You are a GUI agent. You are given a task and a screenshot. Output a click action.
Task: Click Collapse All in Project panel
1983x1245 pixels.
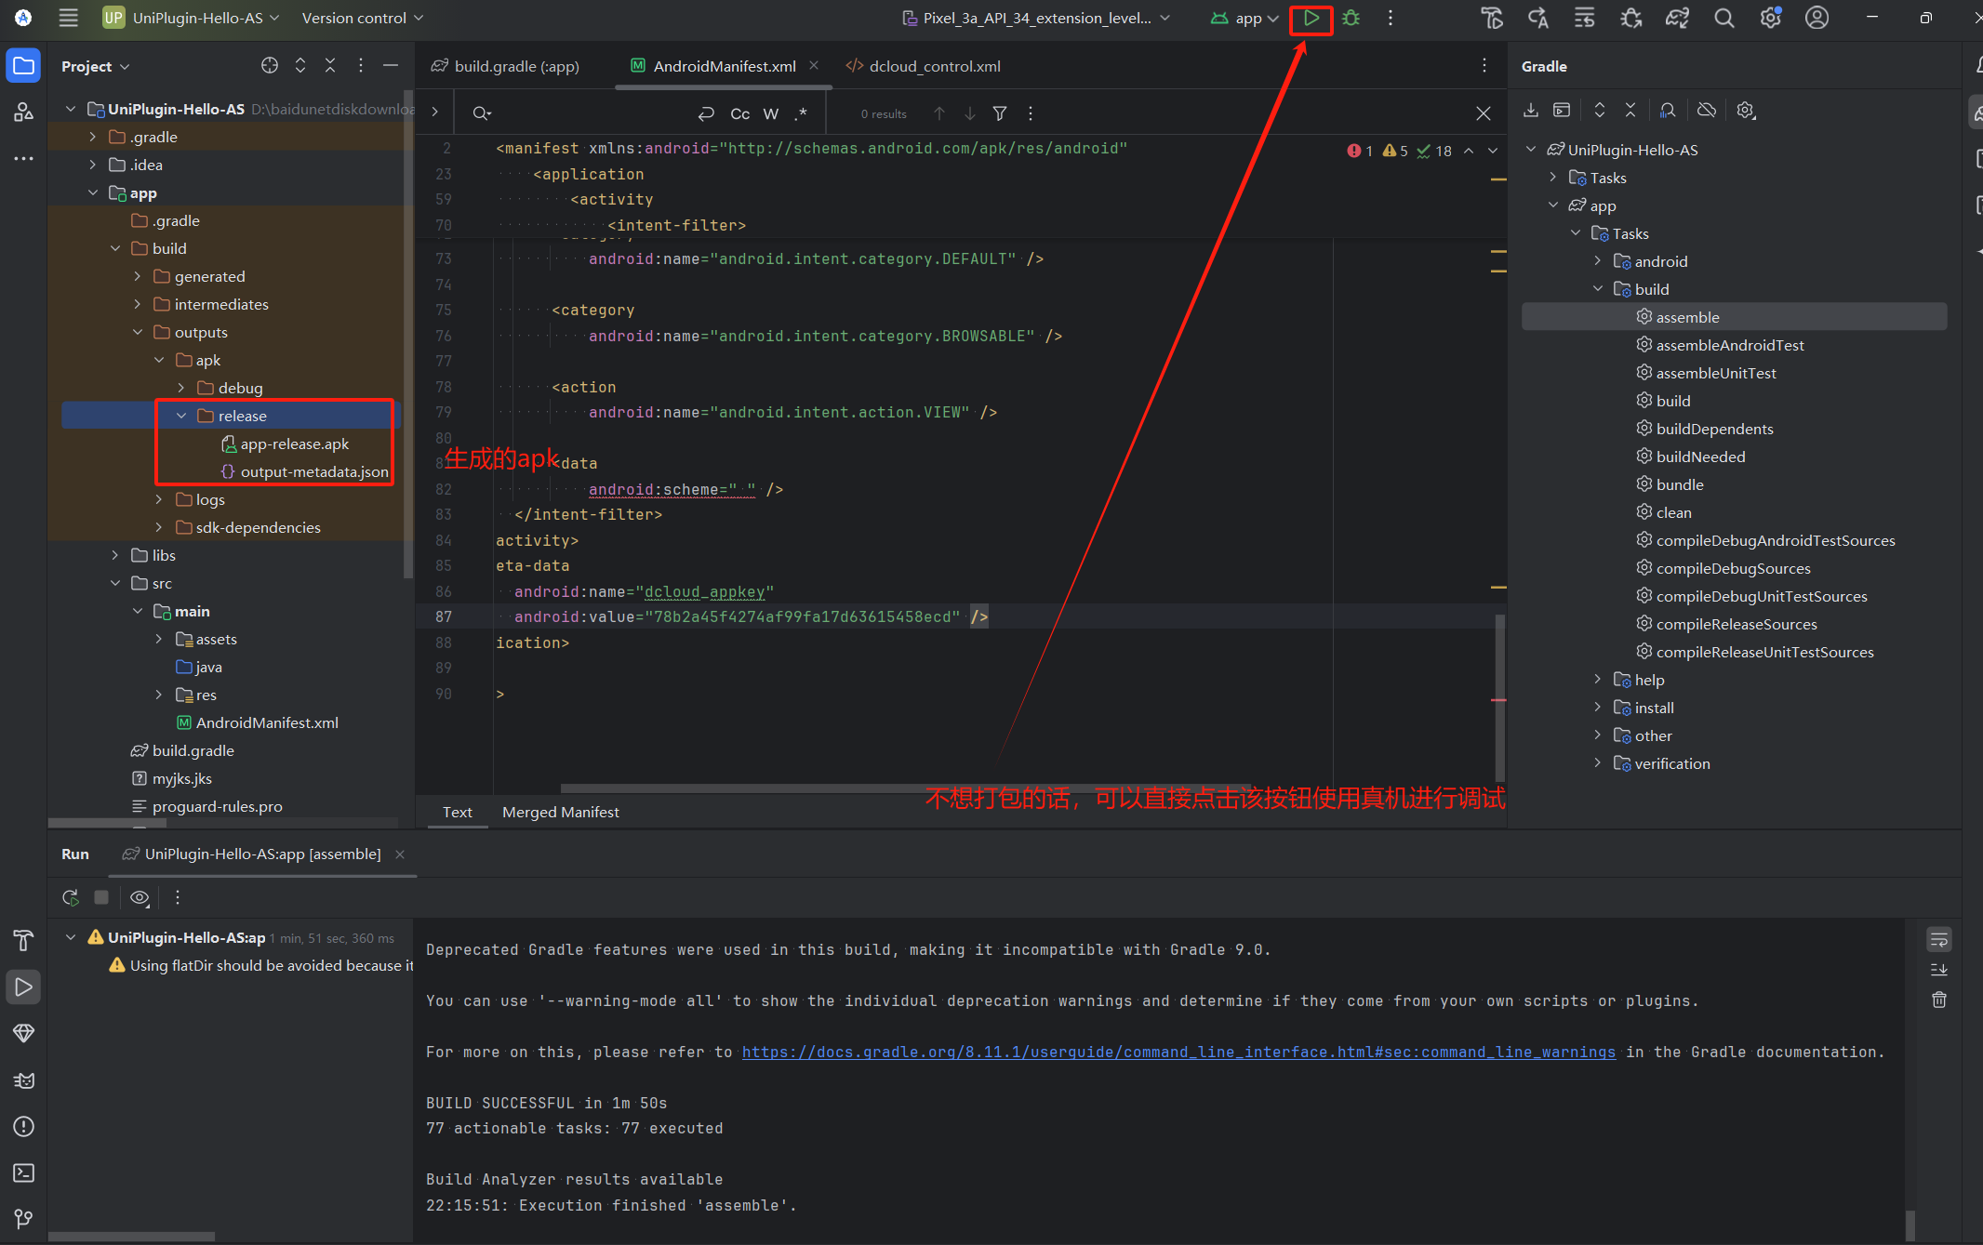330,65
